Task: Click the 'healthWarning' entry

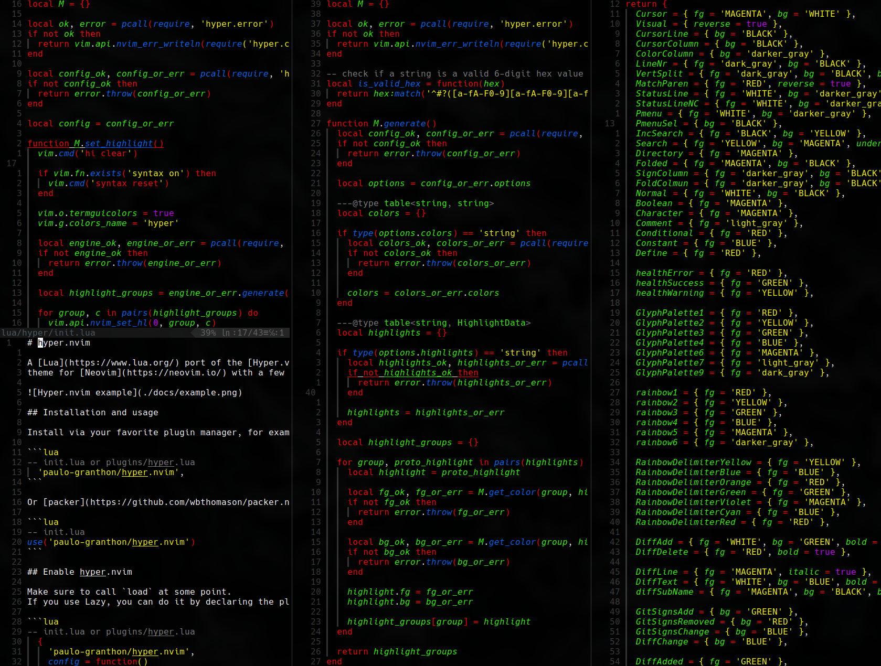Action: 725,293
